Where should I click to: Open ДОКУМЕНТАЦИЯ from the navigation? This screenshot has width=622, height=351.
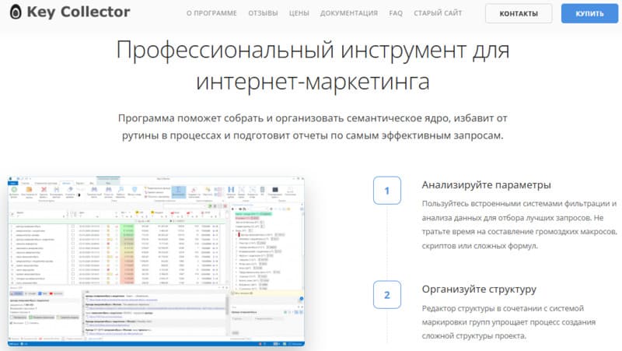348,13
